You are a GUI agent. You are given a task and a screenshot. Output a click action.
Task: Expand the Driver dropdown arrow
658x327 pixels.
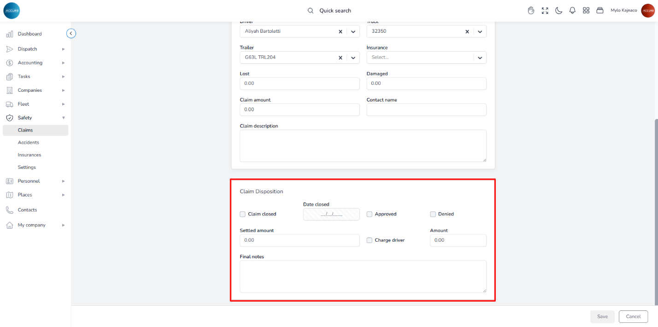click(353, 31)
